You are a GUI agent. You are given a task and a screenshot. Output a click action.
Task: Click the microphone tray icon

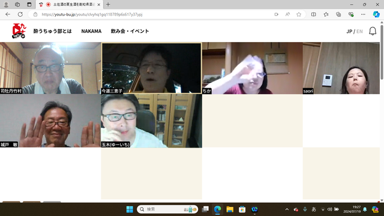click(305, 209)
